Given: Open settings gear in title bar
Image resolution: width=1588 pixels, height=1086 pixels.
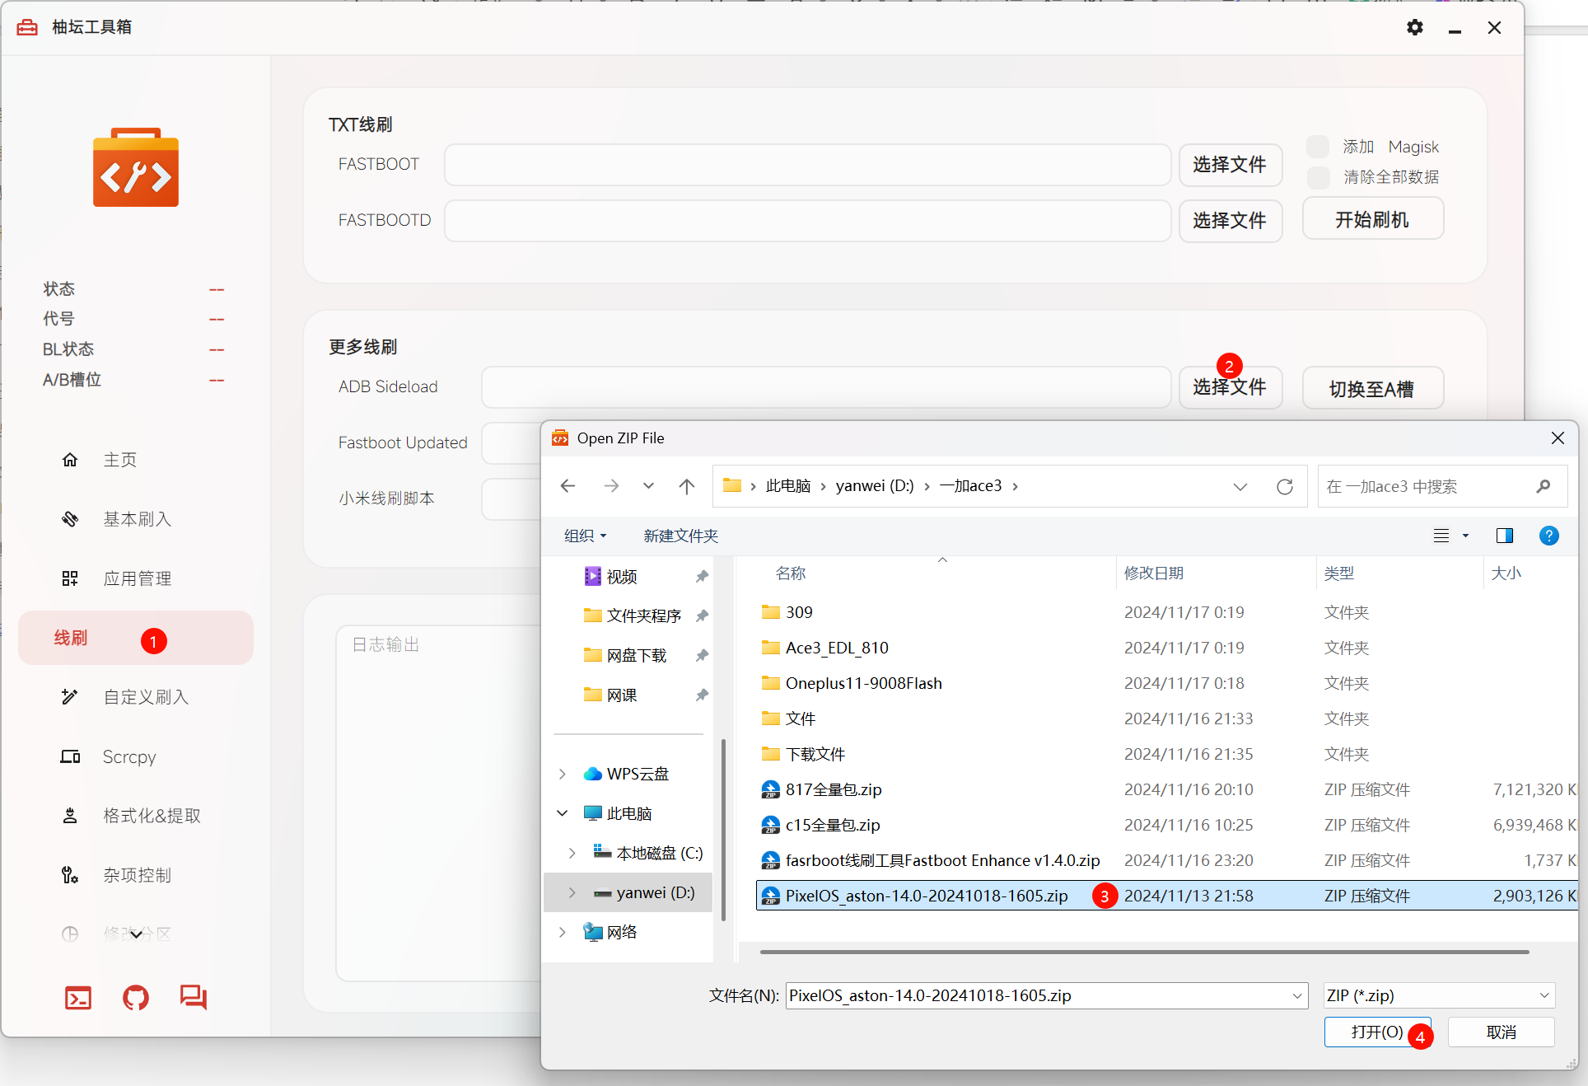Looking at the screenshot, I should click(1414, 28).
